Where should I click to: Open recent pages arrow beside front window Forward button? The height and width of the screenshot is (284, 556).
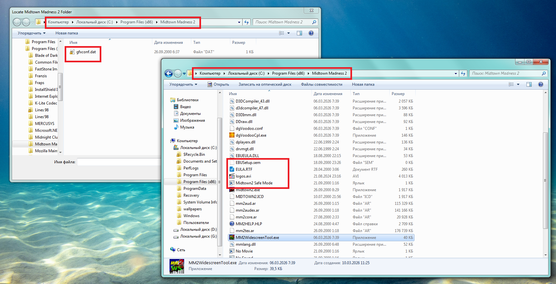184,74
